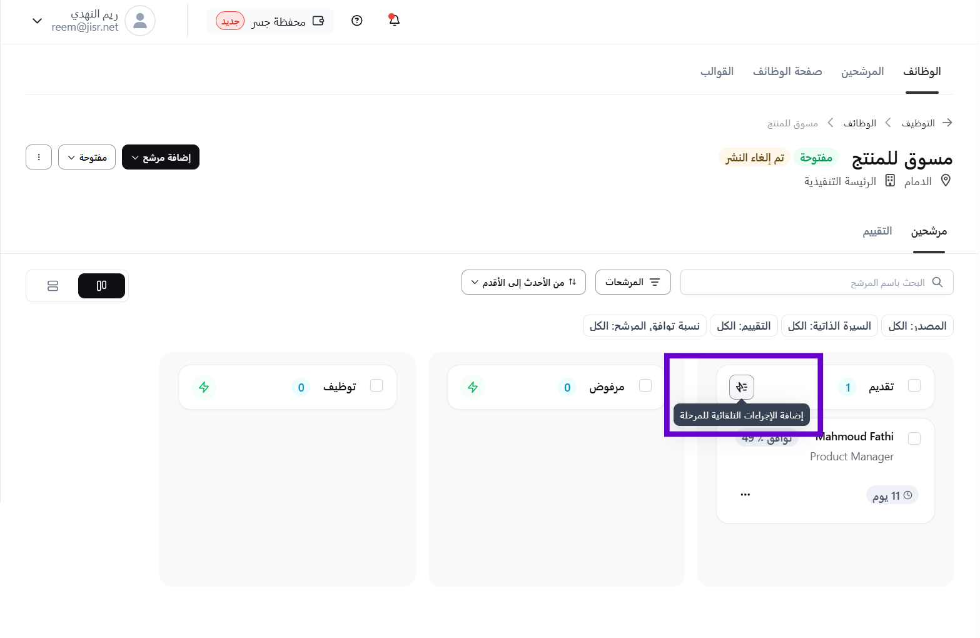Switch to the Evaluation 'التقييم' tab
980x638 pixels.
click(x=877, y=231)
